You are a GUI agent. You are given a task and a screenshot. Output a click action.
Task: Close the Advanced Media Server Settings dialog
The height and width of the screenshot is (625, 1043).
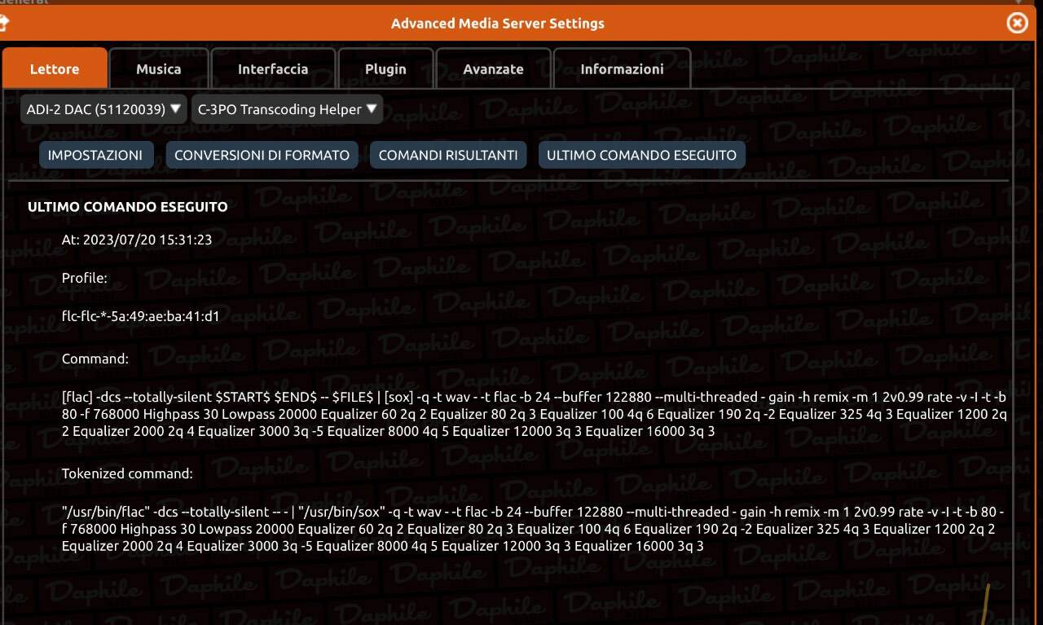[x=1017, y=23]
